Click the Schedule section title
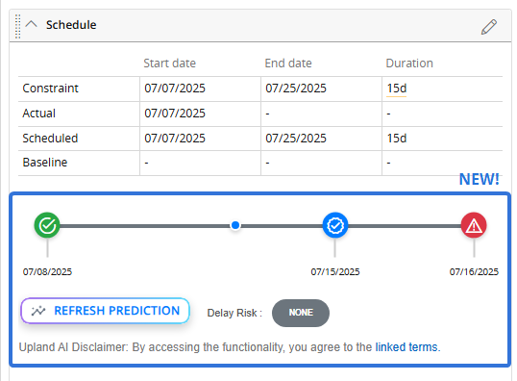The height and width of the screenshot is (381, 517). (71, 25)
